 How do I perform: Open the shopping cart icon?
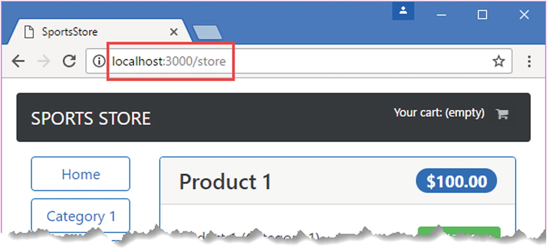point(502,114)
